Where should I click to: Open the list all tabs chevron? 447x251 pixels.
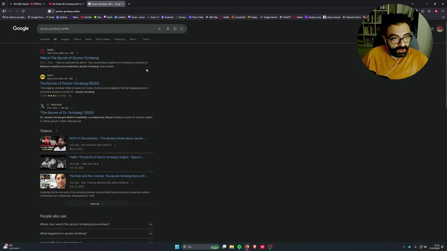[412, 4]
